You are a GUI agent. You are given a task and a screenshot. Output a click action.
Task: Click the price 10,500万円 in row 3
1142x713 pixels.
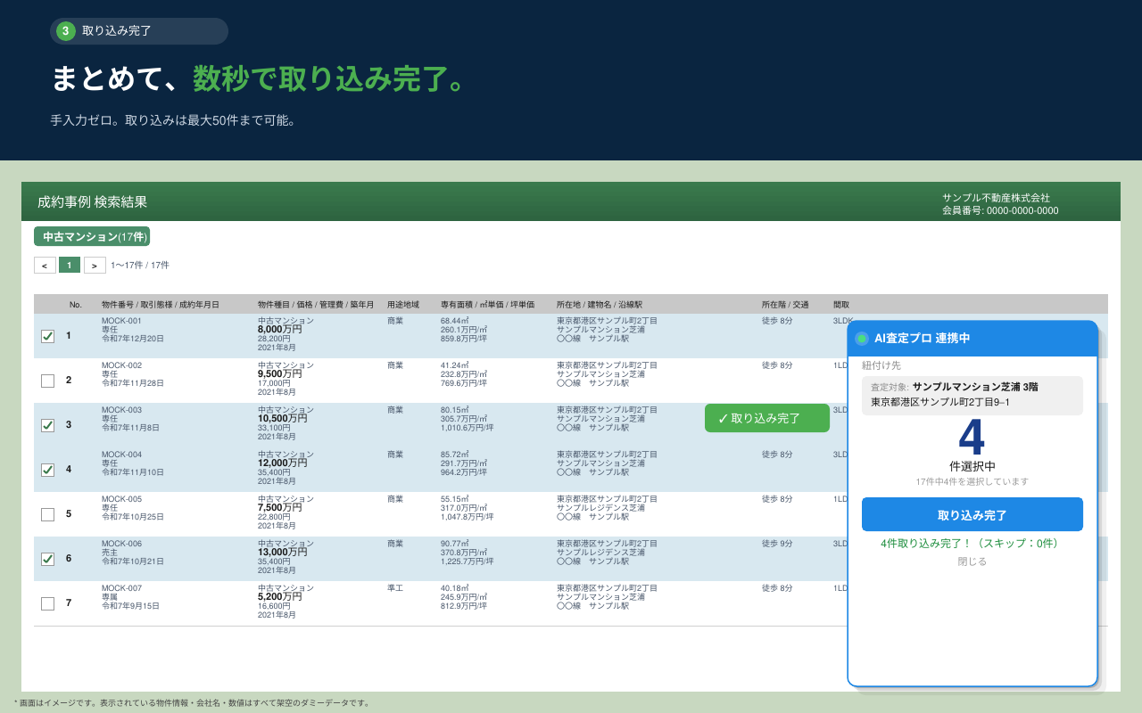tap(283, 418)
